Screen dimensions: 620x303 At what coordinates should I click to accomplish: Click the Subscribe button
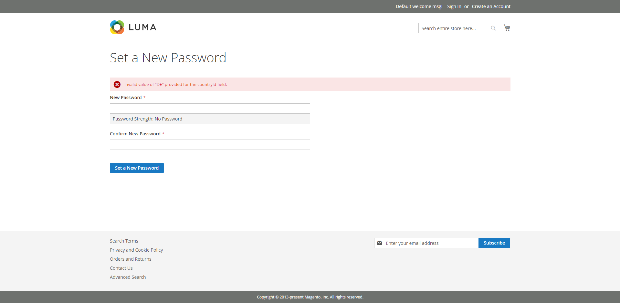[x=494, y=243]
